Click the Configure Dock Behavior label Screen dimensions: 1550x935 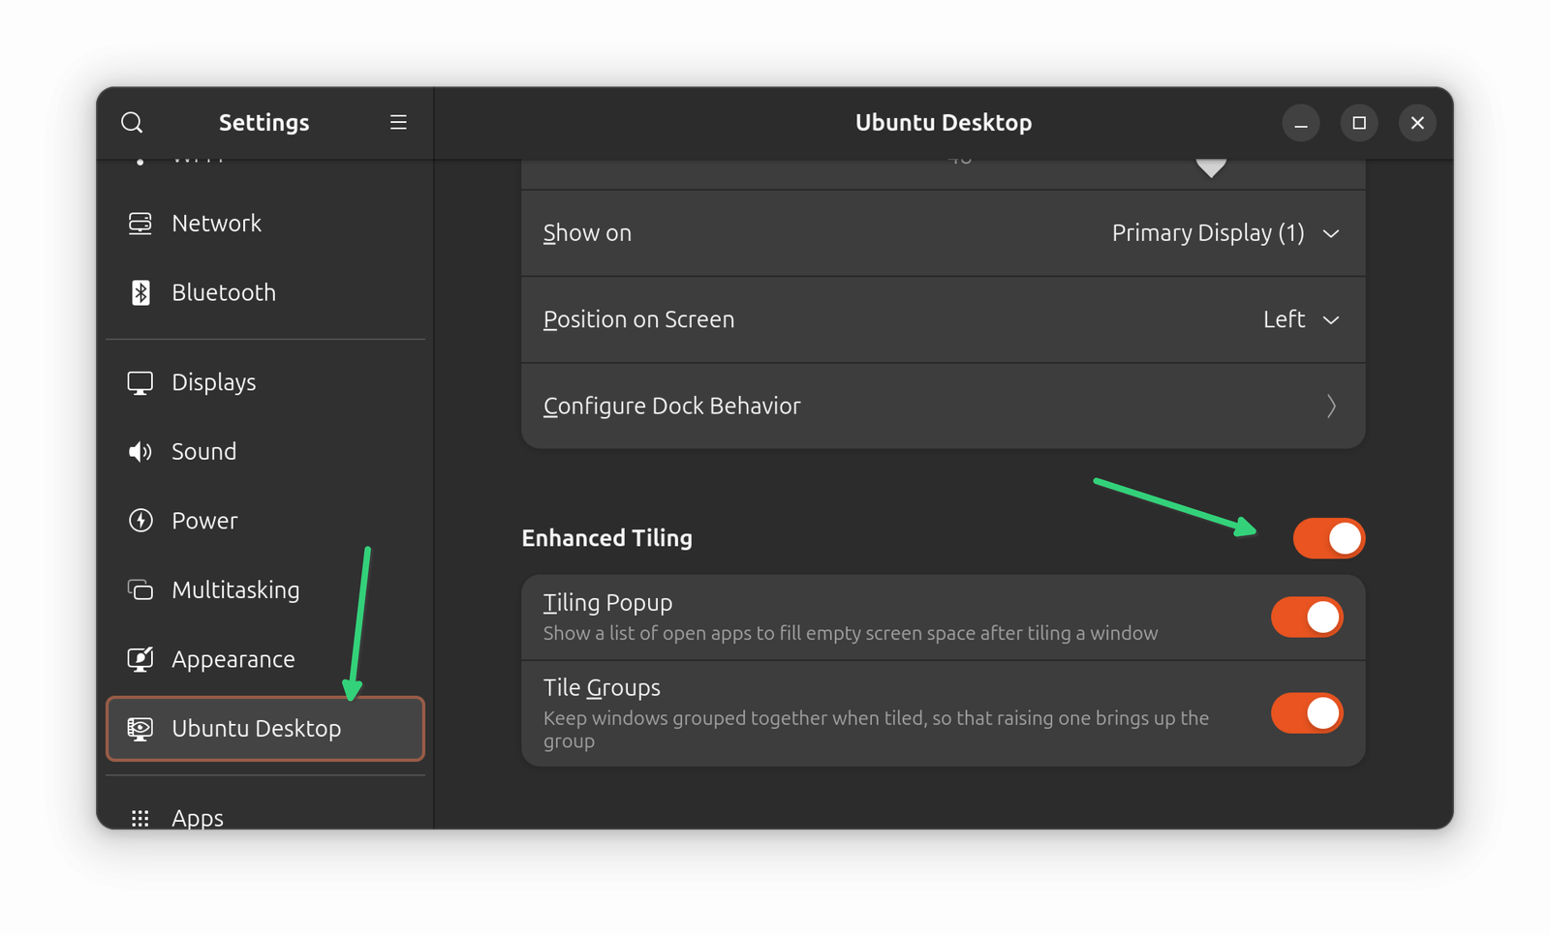coord(671,406)
